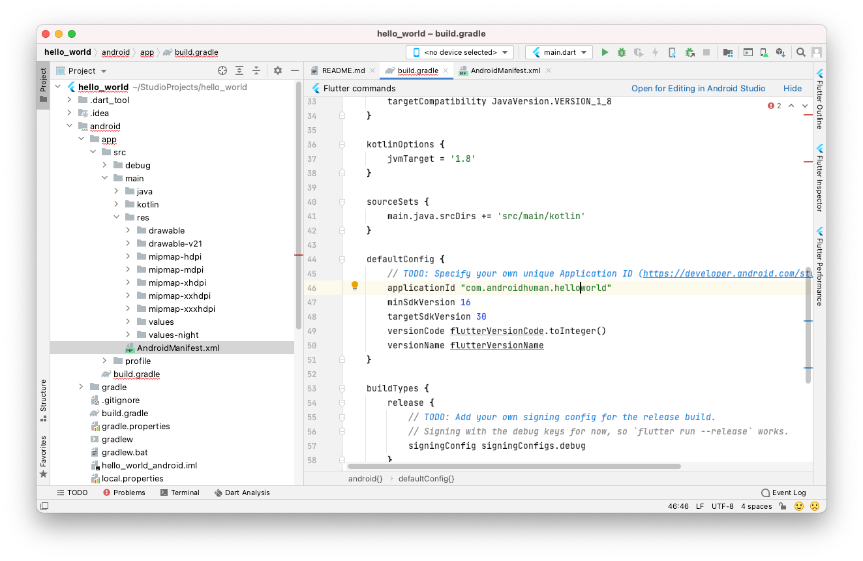Click the Search Everywhere magnifier icon

[x=800, y=52]
